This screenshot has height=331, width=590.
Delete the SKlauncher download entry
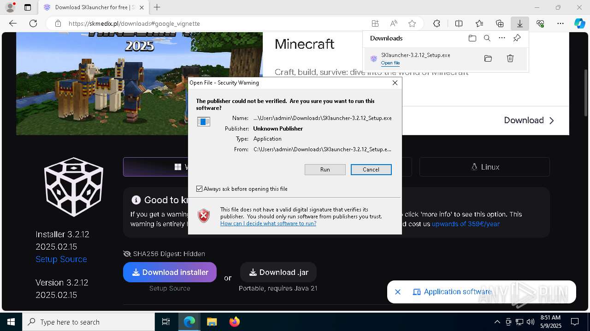(510, 58)
